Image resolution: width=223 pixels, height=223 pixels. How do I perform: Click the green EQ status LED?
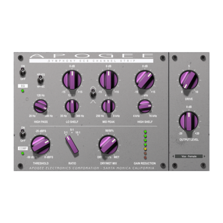[x=23, y=91]
